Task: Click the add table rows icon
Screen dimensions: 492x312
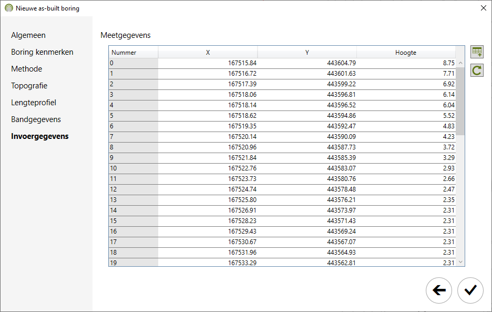Action: coord(477,52)
